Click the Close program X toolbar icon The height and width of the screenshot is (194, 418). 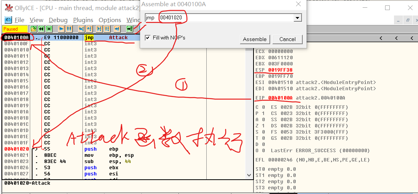(x=49, y=29)
